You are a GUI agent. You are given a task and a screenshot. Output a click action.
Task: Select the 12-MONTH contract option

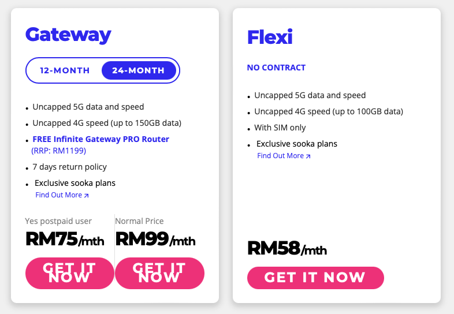click(65, 70)
